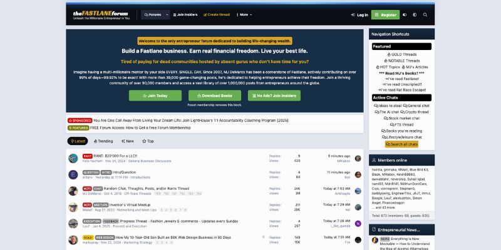The image size is (501, 250).
Task: Open the search magnifier icon in header
Action: click(x=425, y=14)
